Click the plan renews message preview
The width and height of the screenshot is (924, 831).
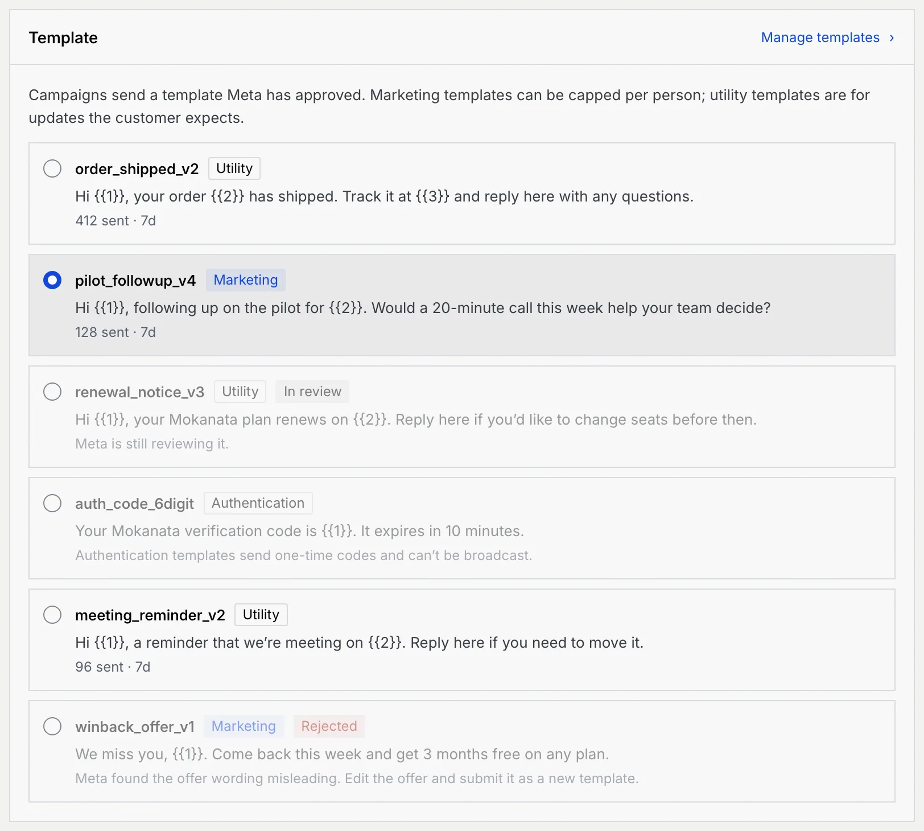point(416,419)
